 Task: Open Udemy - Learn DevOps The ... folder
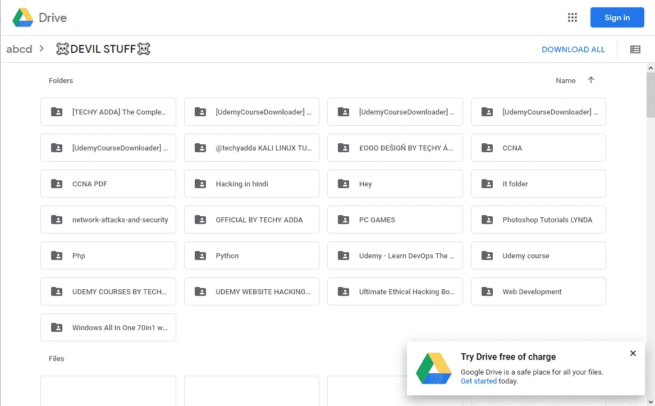tap(395, 256)
